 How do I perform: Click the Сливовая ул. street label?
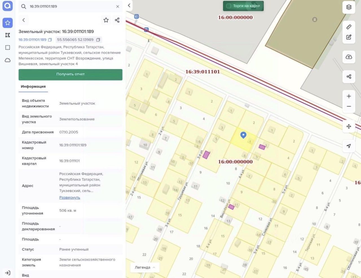pos(267,226)
